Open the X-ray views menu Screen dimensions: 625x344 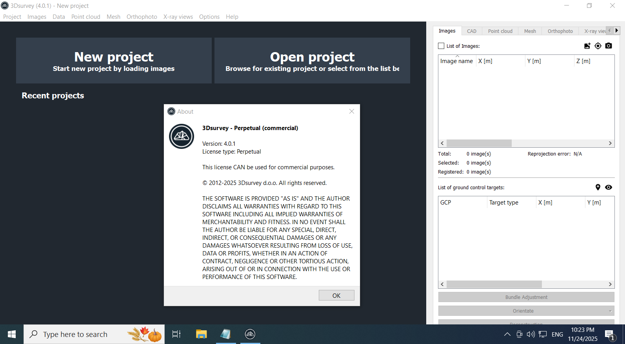(178, 17)
